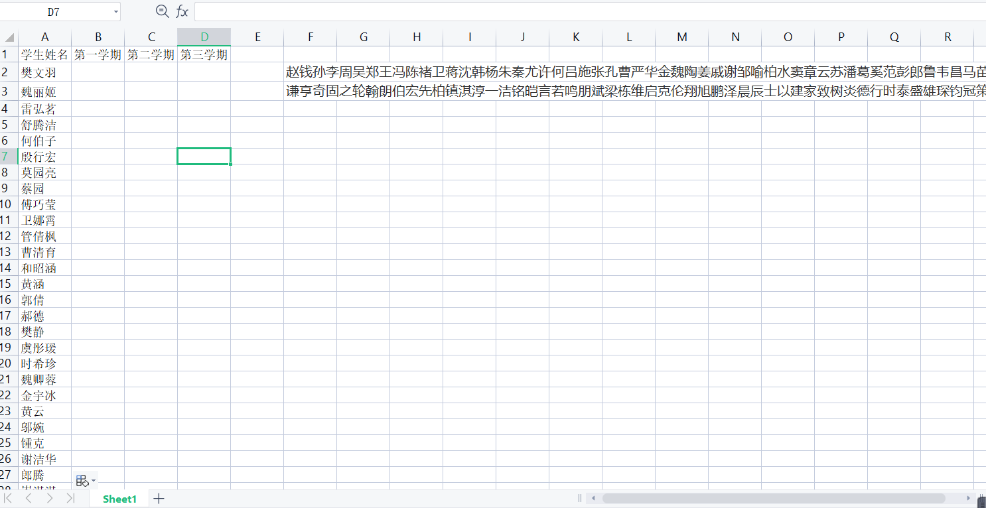The height and width of the screenshot is (508, 986).
Task: Select column M header
Action: click(x=681, y=37)
